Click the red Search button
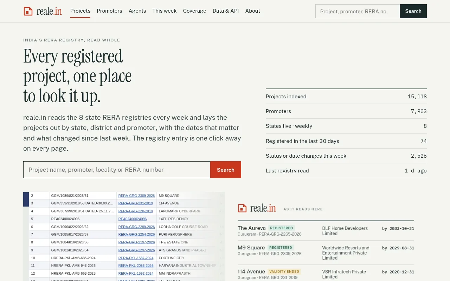450x281 pixels. [226, 170]
